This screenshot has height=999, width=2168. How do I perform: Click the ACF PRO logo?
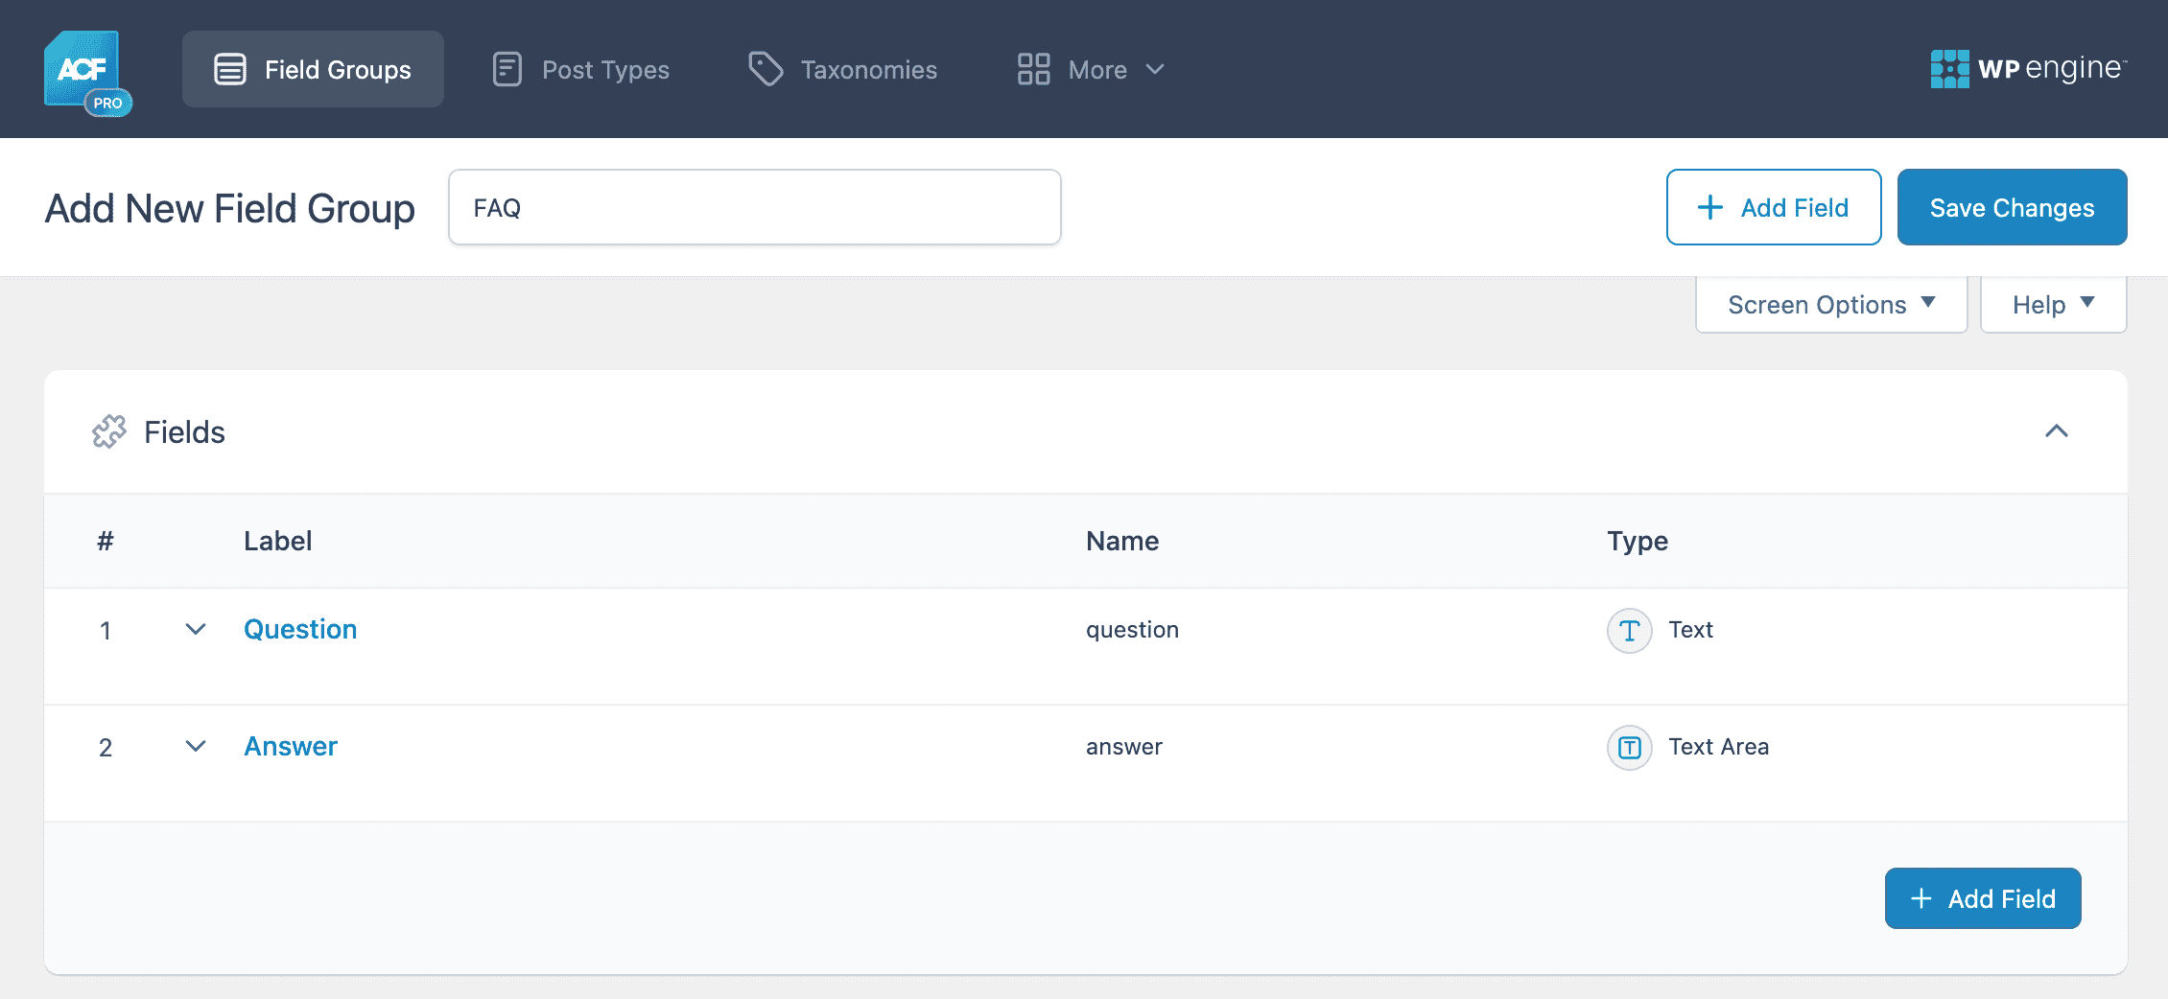88,73
